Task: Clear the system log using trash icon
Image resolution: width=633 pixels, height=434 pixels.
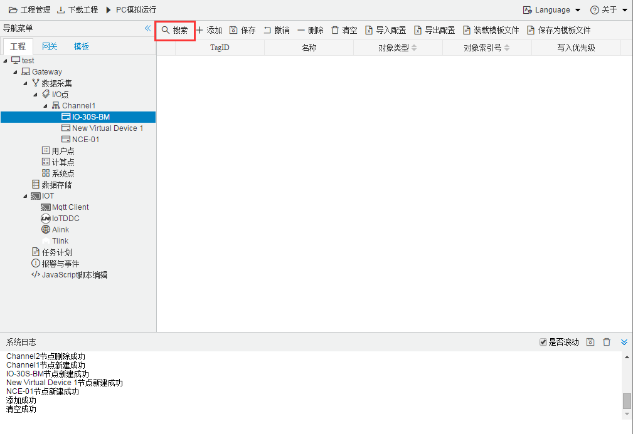Action: [607, 342]
